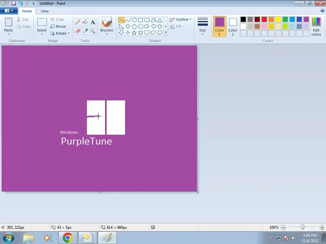Click the Select rectangle button
Image resolution: width=326 pixels, height=244 pixels.
42,24
